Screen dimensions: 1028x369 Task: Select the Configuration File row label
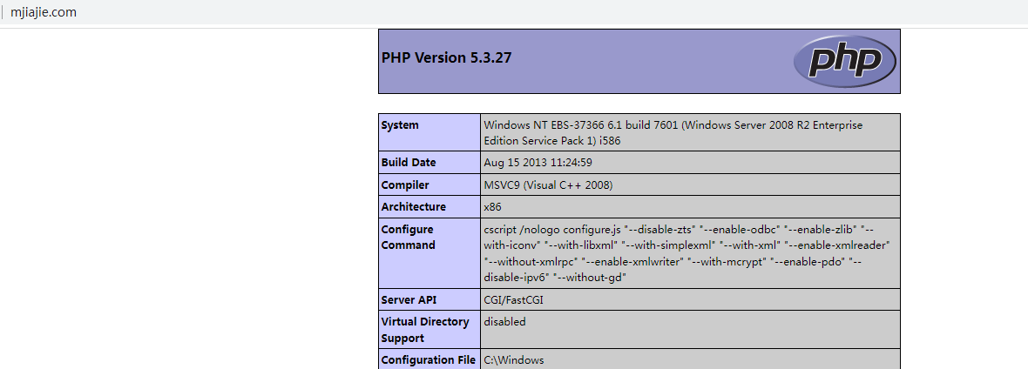click(428, 360)
